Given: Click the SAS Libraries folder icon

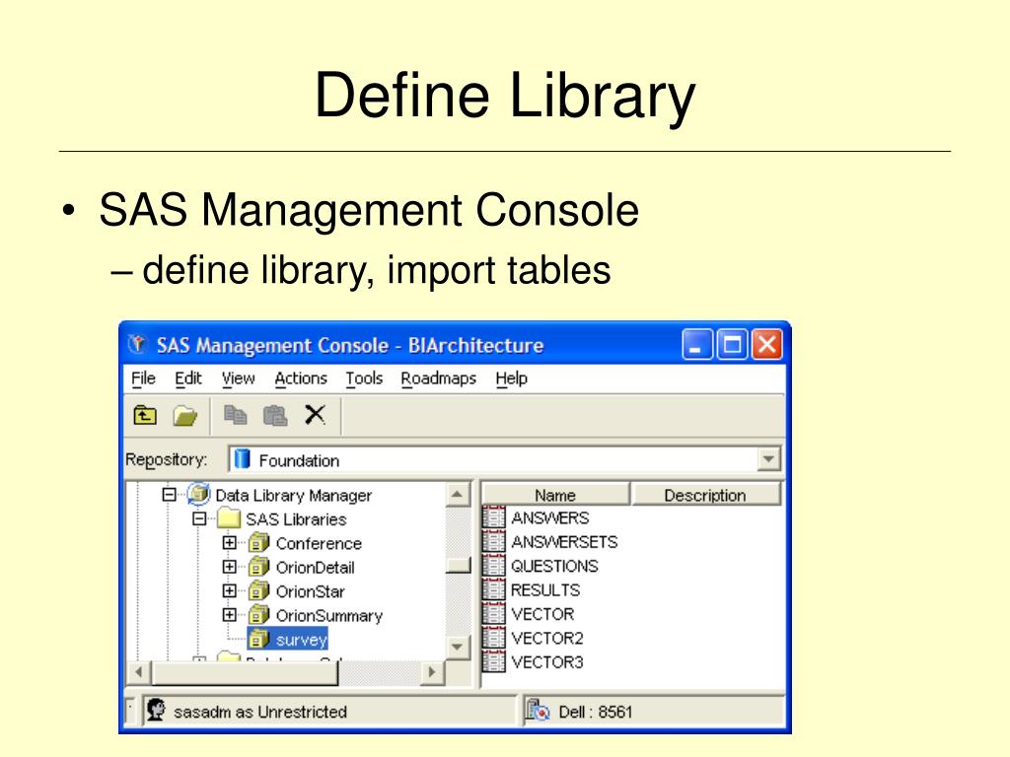Looking at the screenshot, I should point(229,518).
